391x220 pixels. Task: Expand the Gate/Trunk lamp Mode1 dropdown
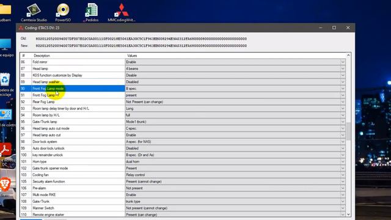[x=343, y=122]
